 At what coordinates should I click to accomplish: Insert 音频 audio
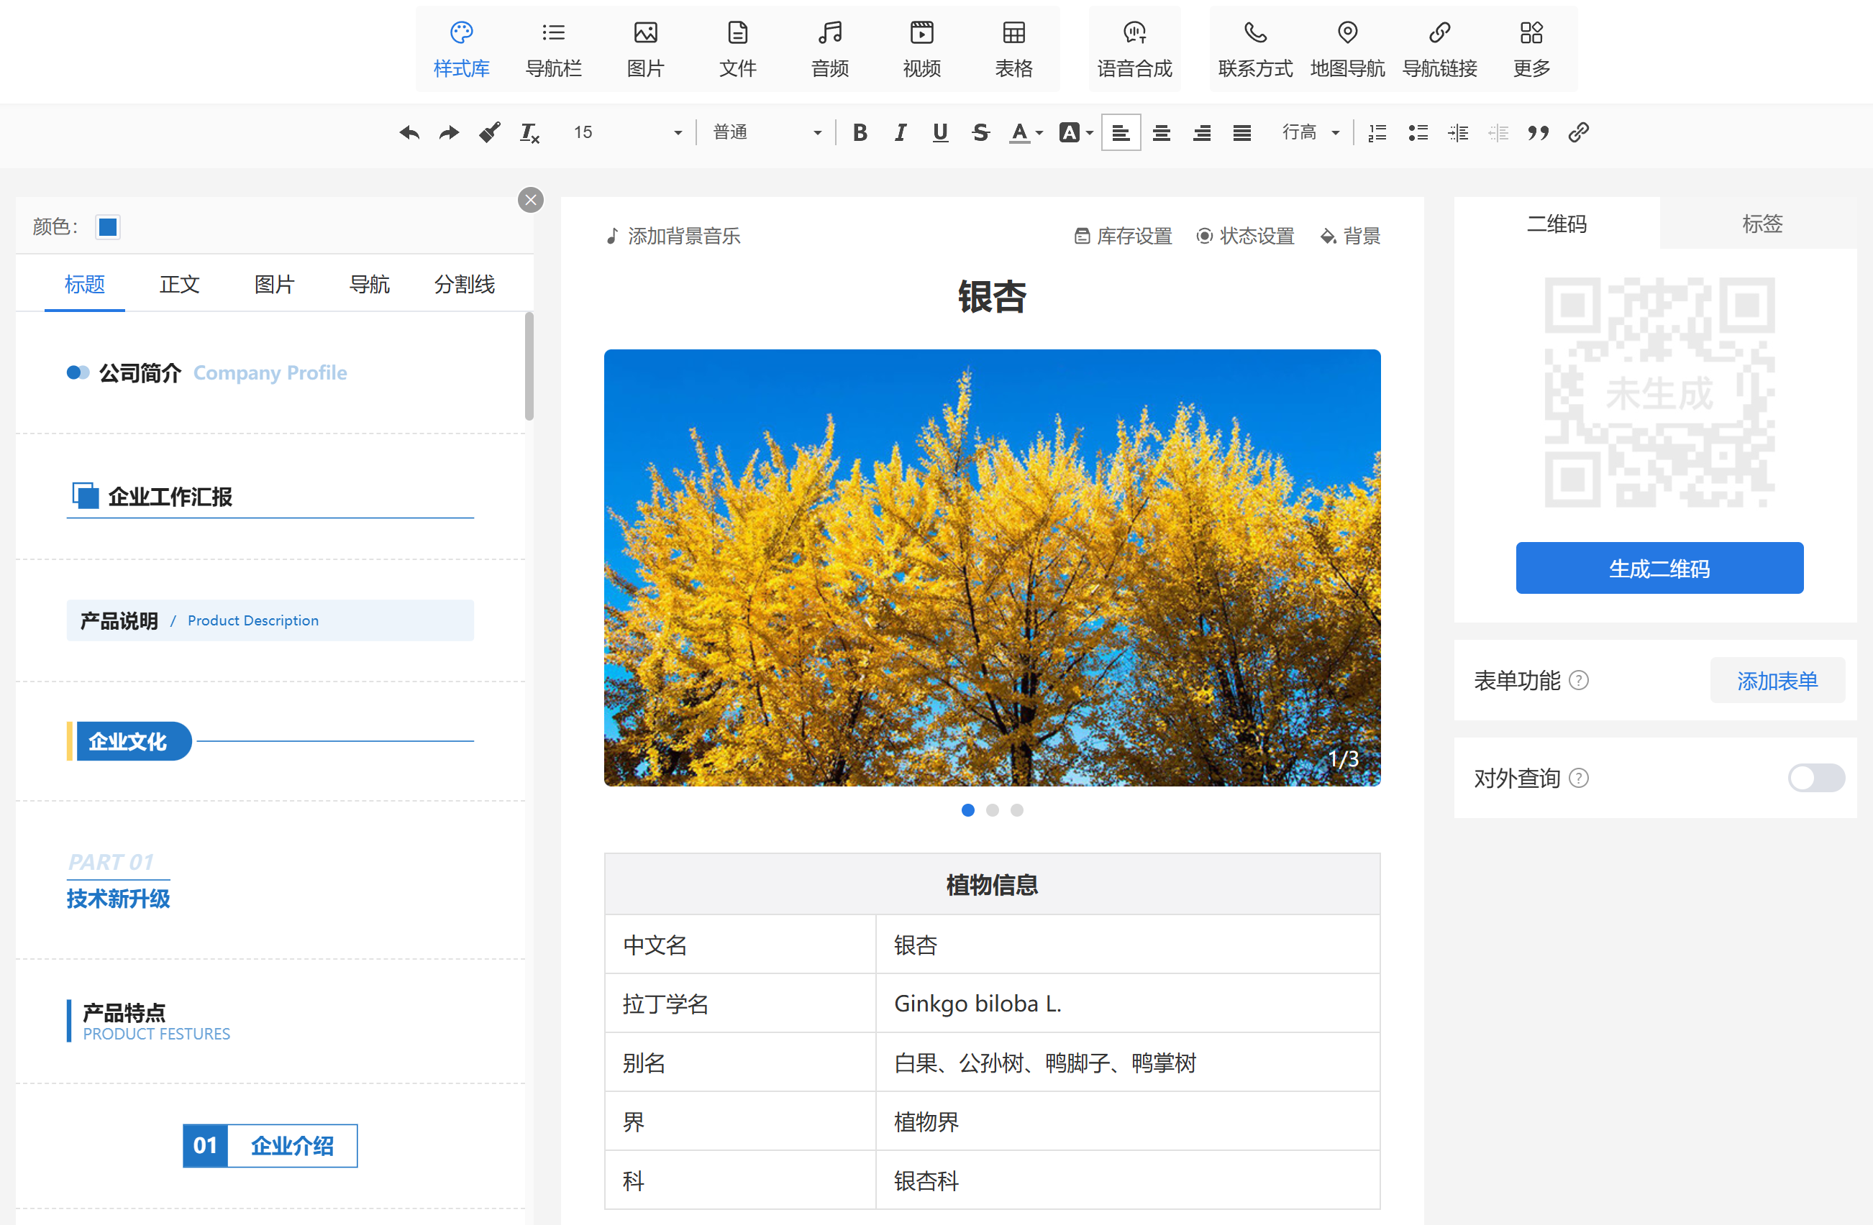pyautogui.click(x=829, y=50)
